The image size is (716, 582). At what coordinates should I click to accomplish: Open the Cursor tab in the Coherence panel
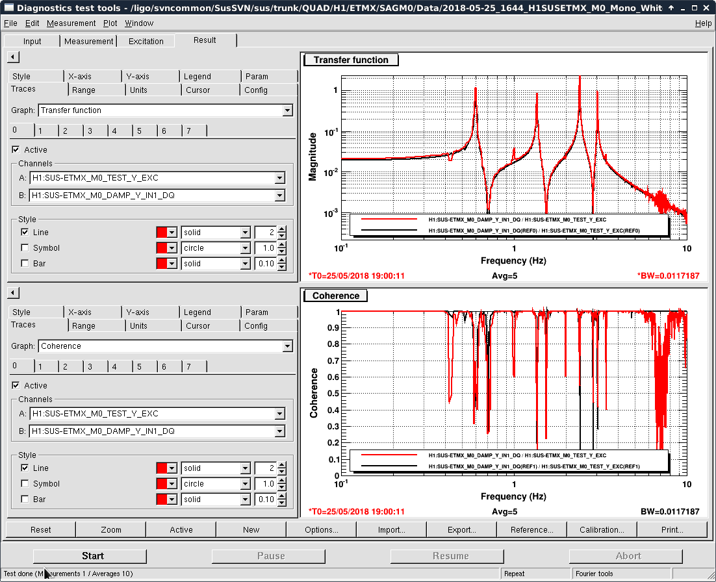point(198,326)
